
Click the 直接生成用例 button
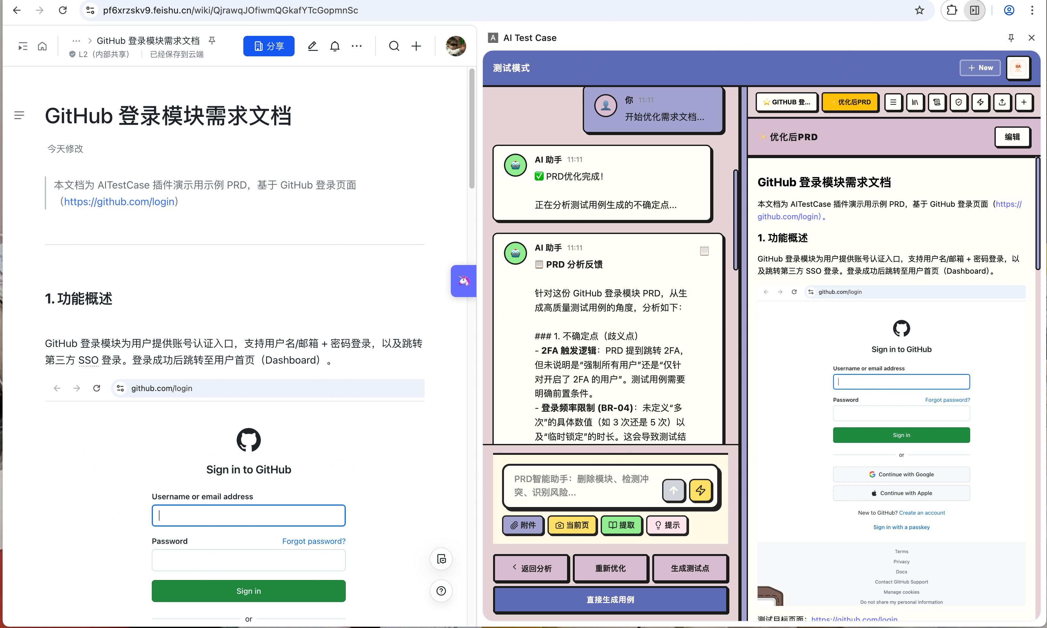[x=610, y=600]
